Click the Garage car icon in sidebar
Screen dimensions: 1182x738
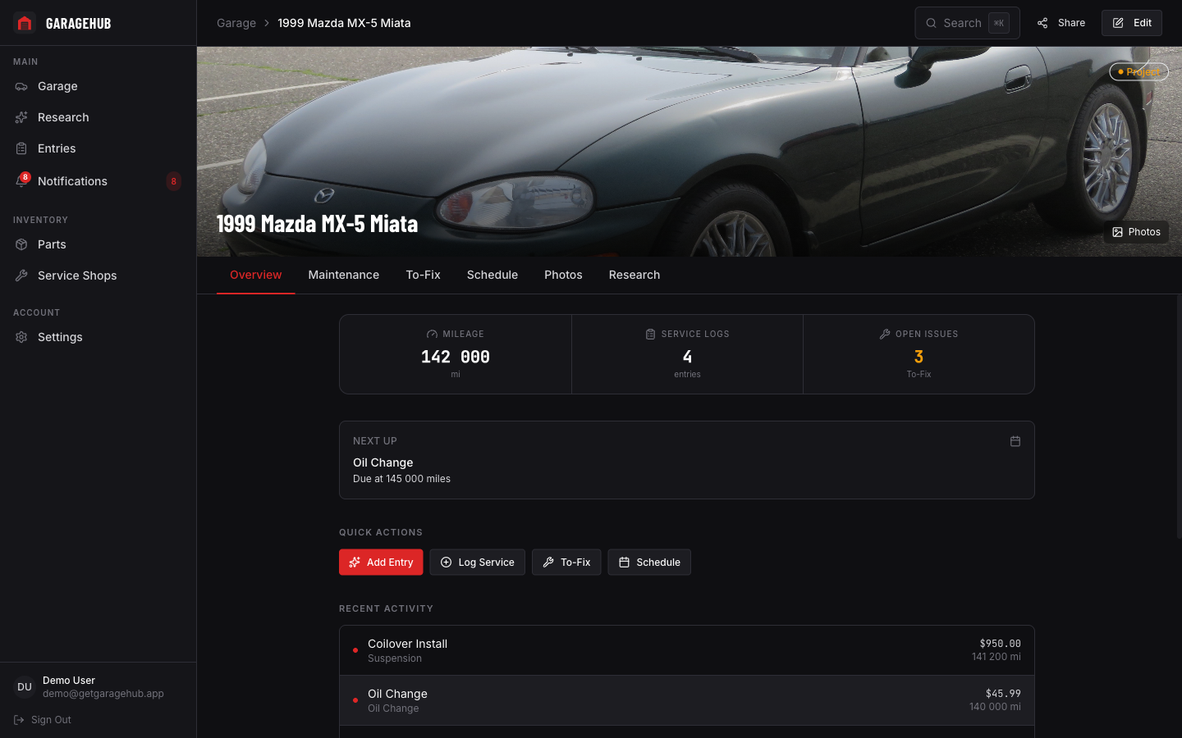(x=21, y=86)
